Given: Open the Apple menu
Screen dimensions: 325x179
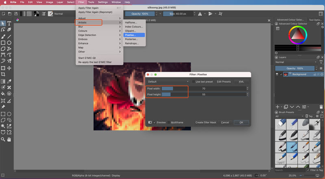Looking at the screenshot, I should point(5,2).
